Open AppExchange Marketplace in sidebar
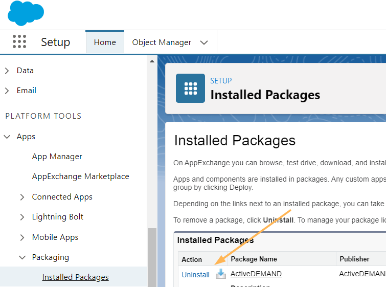Screen dimensions: 386x287 pos(80,176)
